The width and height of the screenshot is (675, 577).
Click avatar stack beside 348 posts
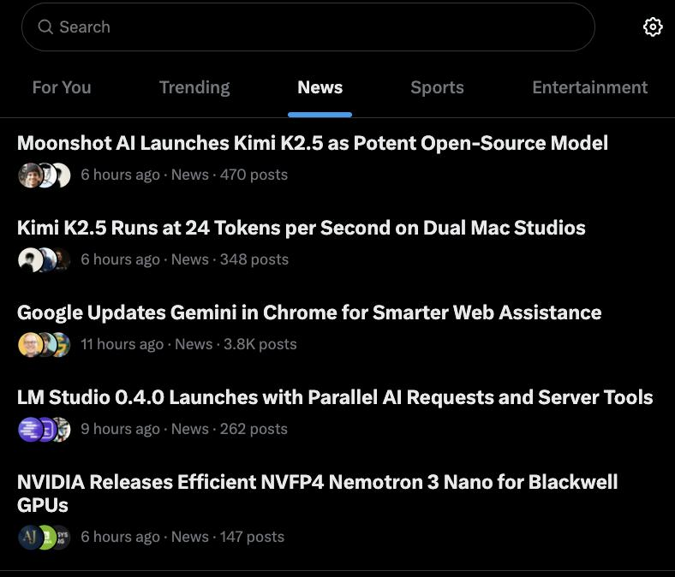coord(45,260)
